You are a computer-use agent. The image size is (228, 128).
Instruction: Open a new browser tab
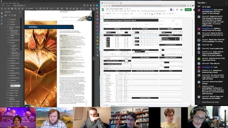pos(121,3)
